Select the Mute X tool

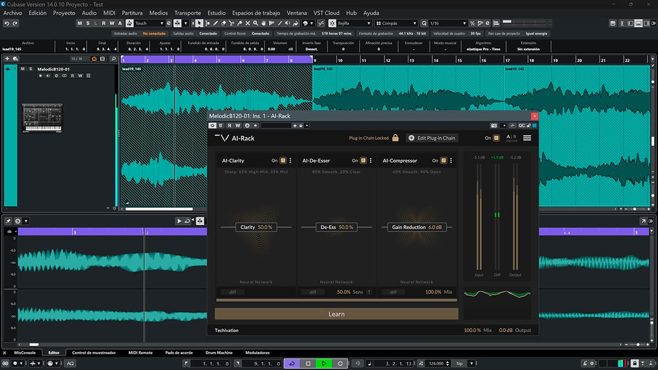click(x=248, y=23)
